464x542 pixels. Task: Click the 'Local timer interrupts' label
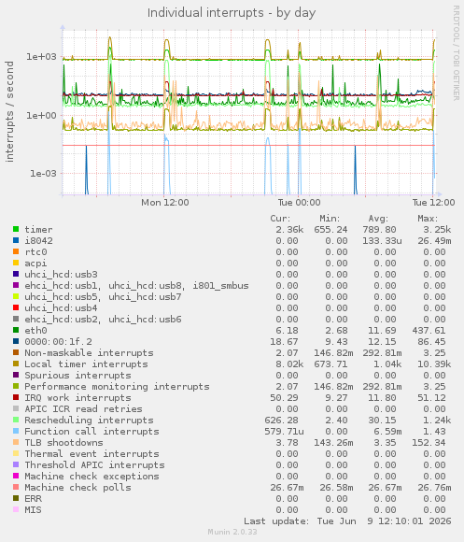[x=86, y=364]
